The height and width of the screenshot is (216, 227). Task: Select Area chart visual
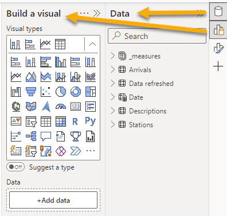[31, 77]
